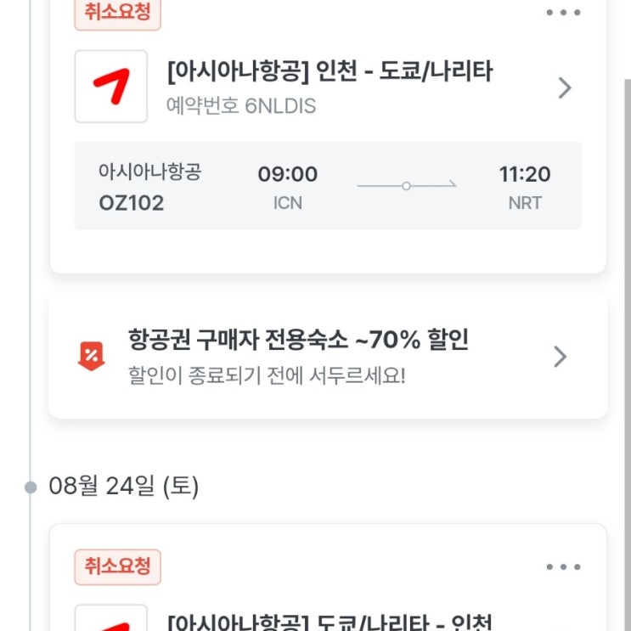Click the 08월 24일 (토) date header
The height and width of the screenshot is (631, 631).
[x=124, y=487]
